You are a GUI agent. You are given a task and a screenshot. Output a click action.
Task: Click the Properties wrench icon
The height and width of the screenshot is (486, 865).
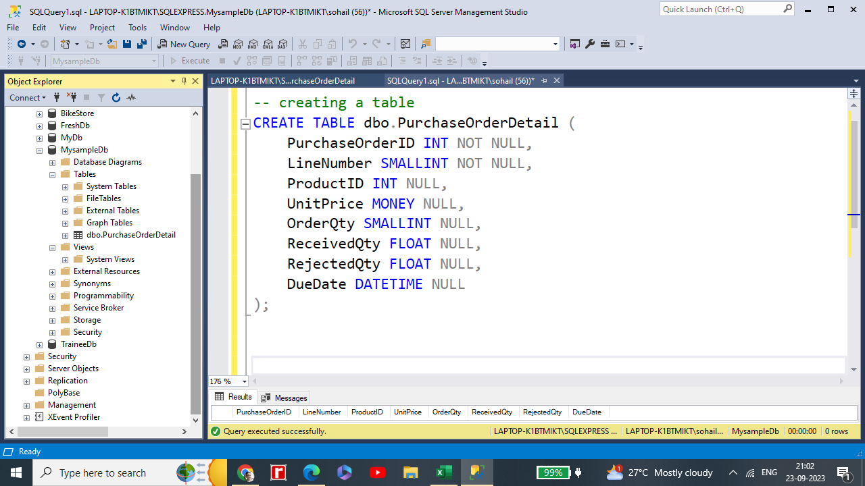pyautogui.click(x=590, y=44)
